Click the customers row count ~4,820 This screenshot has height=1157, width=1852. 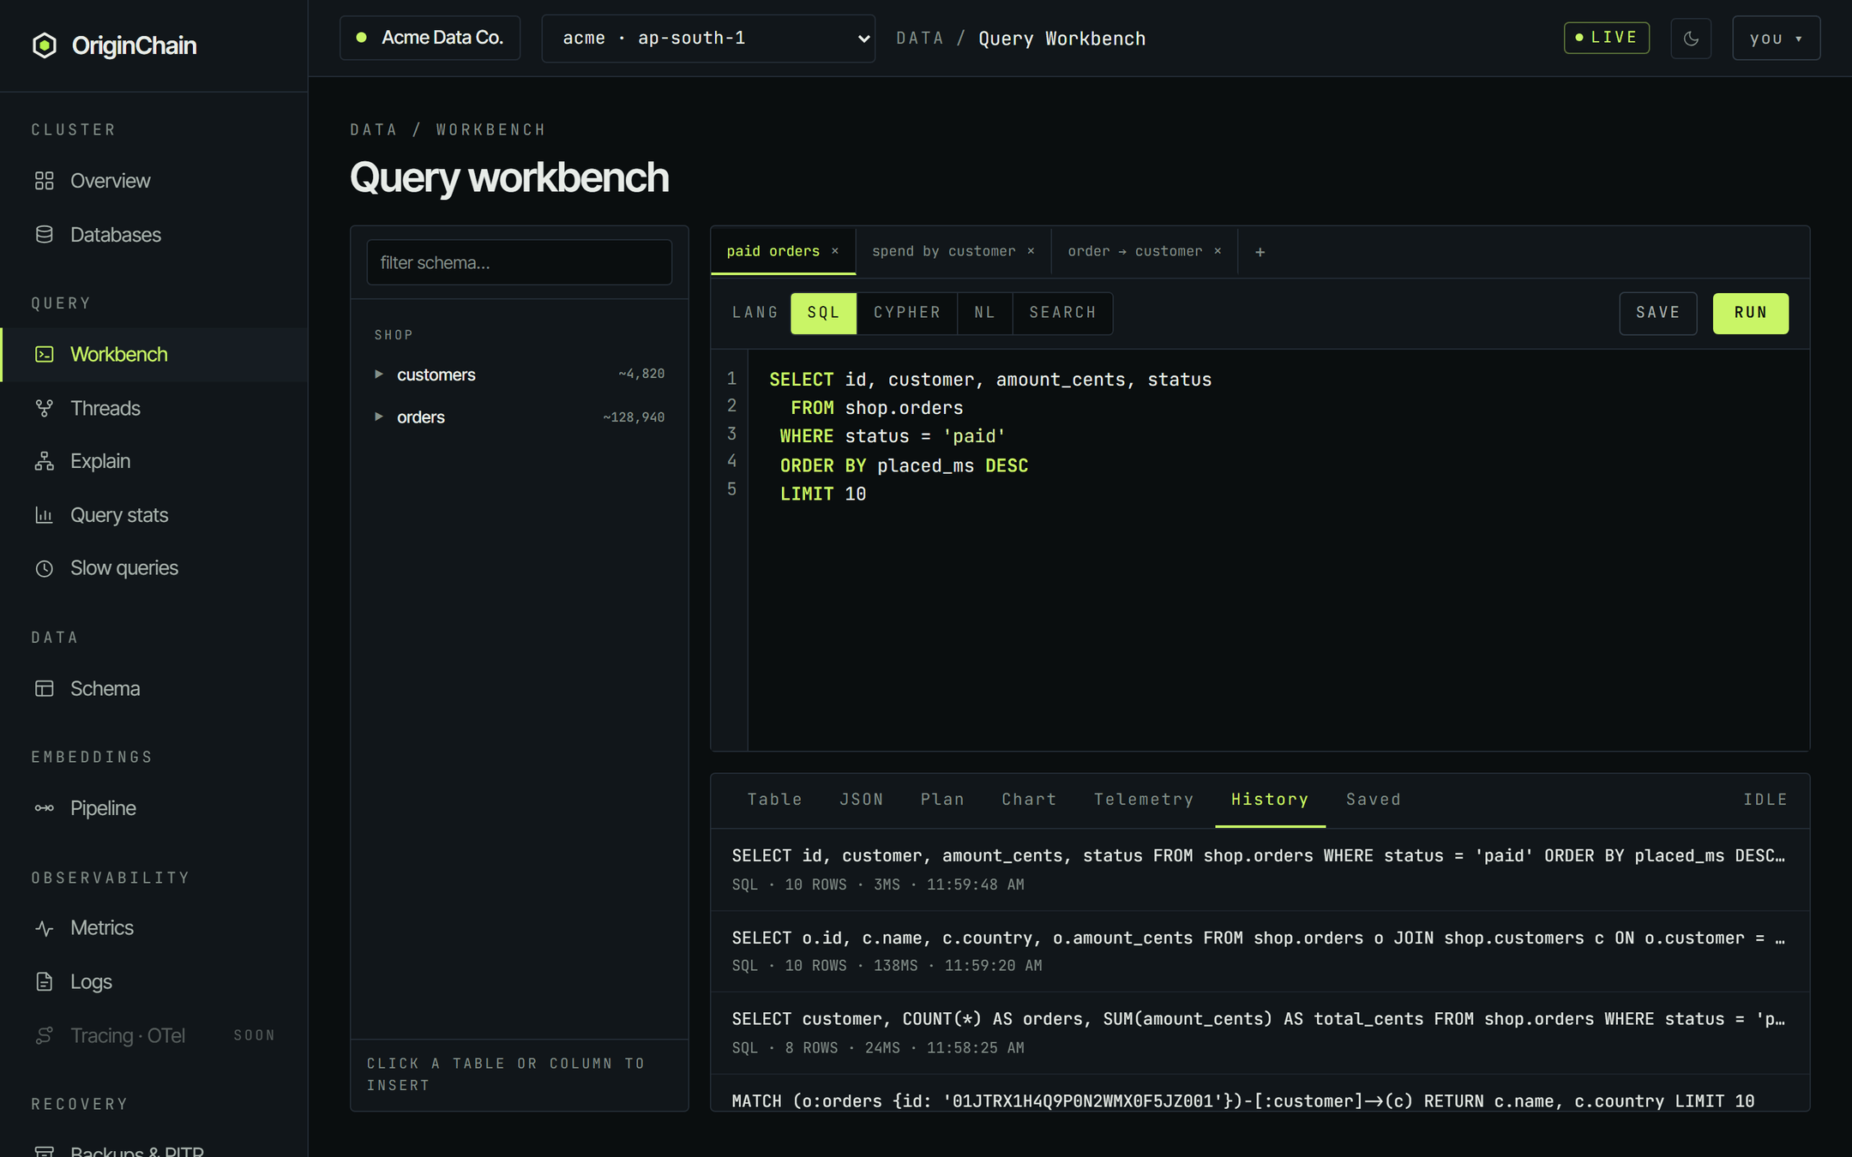pyautogui.click(x=641, y=374)
